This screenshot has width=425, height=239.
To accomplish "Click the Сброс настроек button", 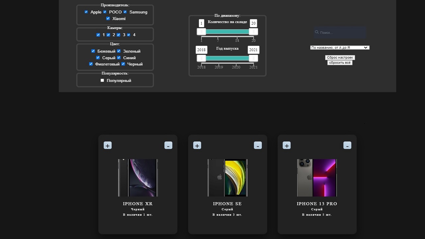I will pos(340,57).
